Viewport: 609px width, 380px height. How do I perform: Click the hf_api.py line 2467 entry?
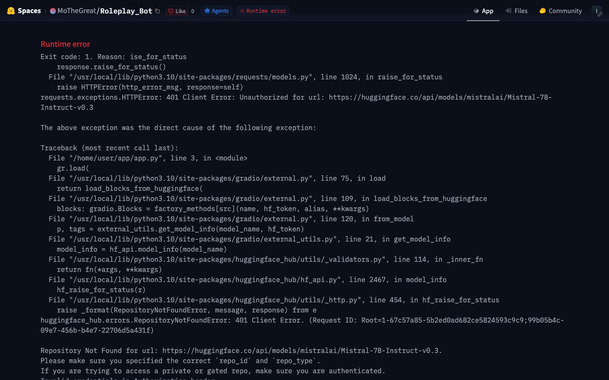coord(247,280)
